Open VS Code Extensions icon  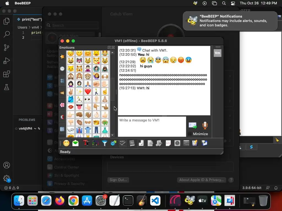(7, 74)
